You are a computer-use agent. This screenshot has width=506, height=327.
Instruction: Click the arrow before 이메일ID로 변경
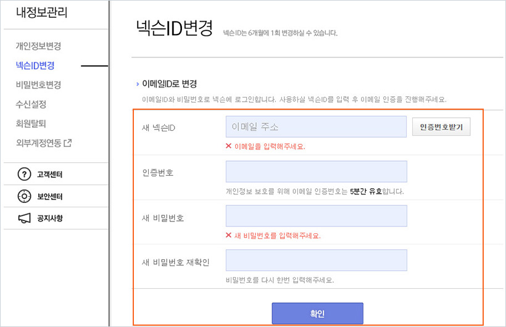tap(138, 84)
